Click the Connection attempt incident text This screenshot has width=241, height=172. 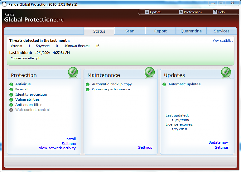click(25, 58)
